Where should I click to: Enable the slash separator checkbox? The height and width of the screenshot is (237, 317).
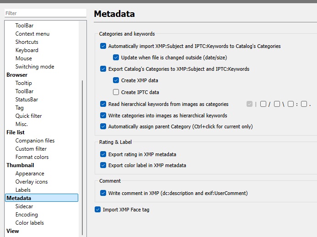click(x=263, y=104)
